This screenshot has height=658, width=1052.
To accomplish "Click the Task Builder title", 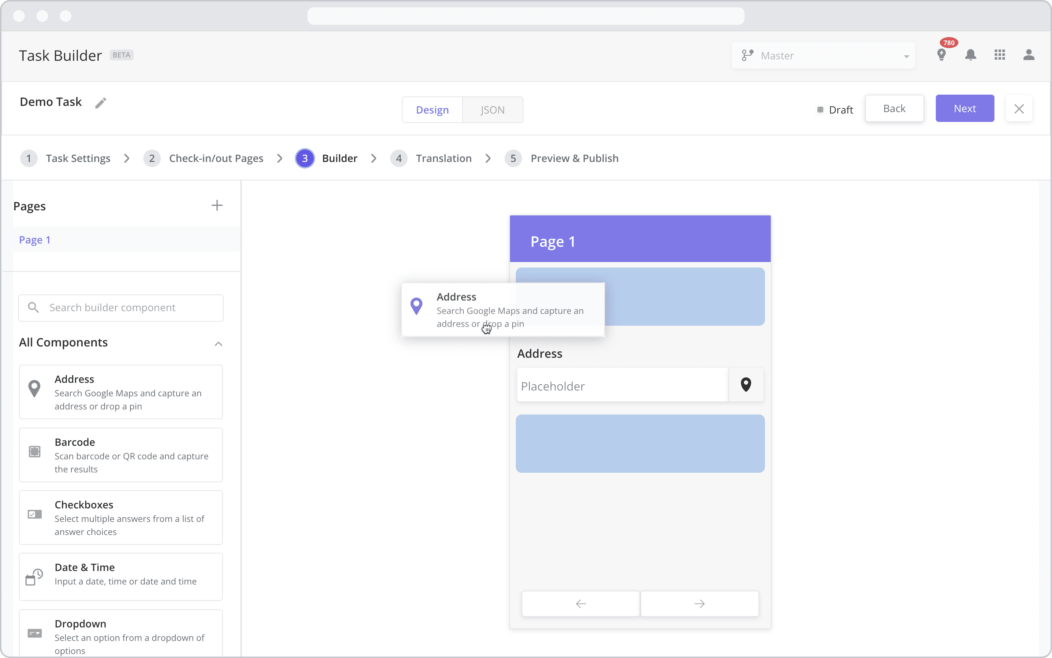I will (x=60, y=56).
